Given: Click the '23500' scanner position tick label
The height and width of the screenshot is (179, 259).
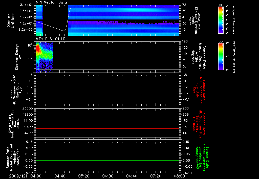Looking at the screenshot, I should coord(28,108).
